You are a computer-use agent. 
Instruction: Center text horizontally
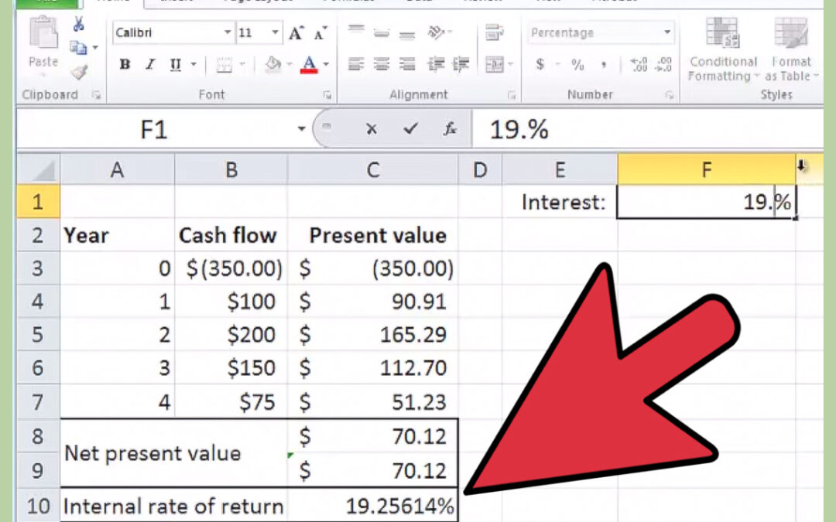click(x=381, y=64)
